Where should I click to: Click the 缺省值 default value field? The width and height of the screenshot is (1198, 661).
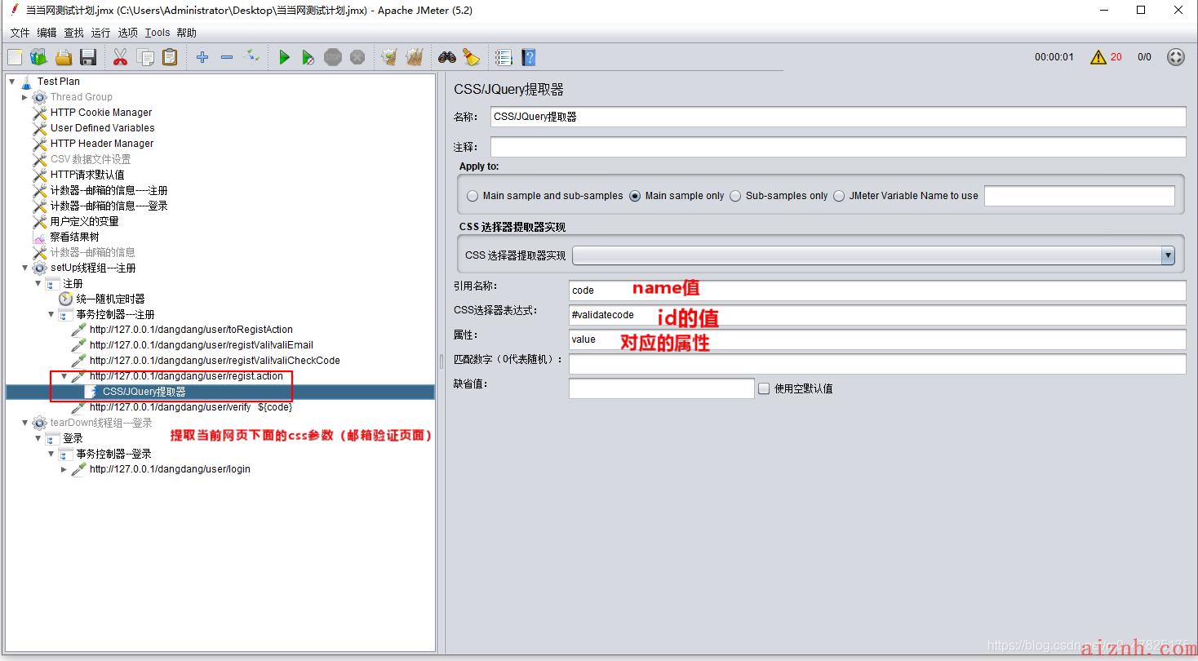[661, 388]
